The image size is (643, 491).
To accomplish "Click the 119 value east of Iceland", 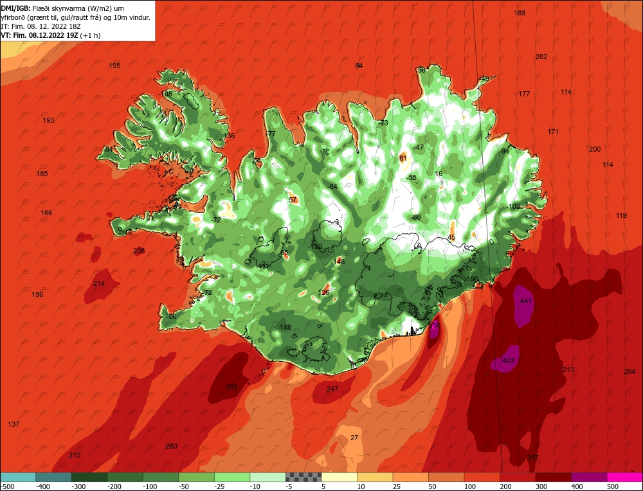I will [x=621, y=215].
